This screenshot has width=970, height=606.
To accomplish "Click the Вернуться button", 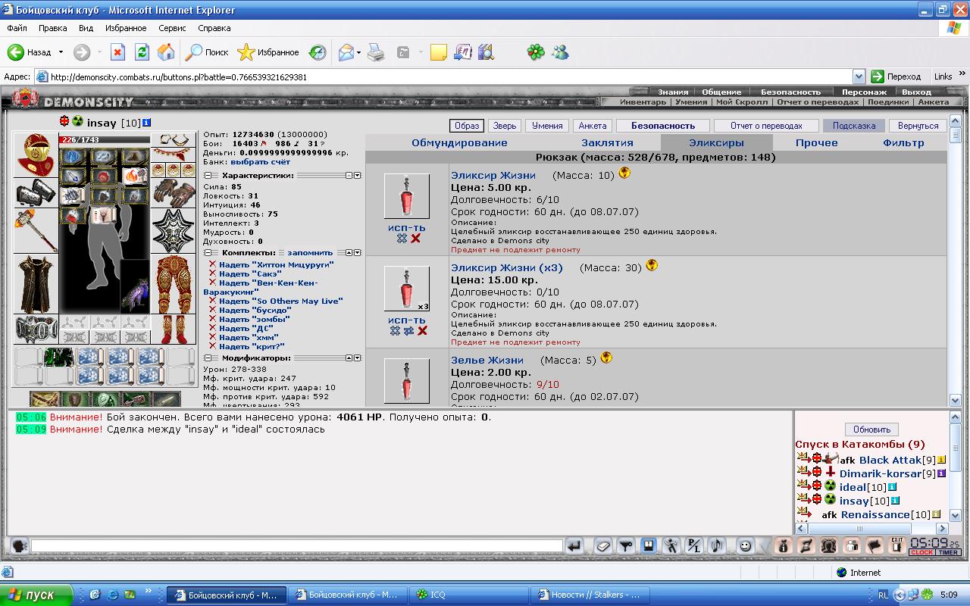I will pyautogui.click(x=918, y=126).
